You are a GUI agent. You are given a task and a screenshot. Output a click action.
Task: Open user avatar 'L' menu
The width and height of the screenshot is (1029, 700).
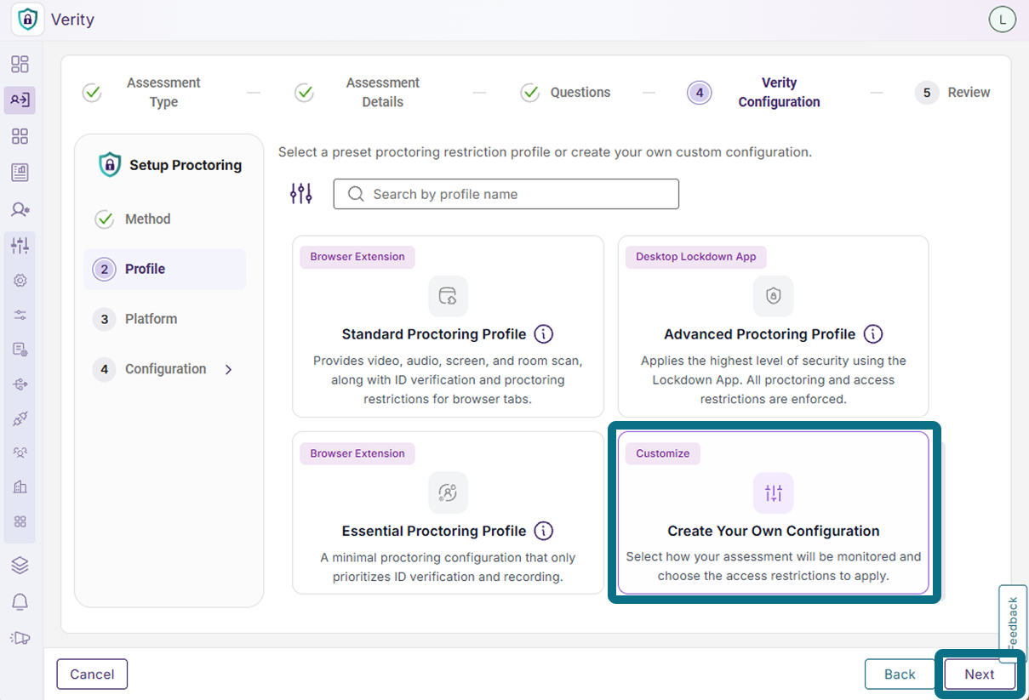click(x=1003, y=20)
